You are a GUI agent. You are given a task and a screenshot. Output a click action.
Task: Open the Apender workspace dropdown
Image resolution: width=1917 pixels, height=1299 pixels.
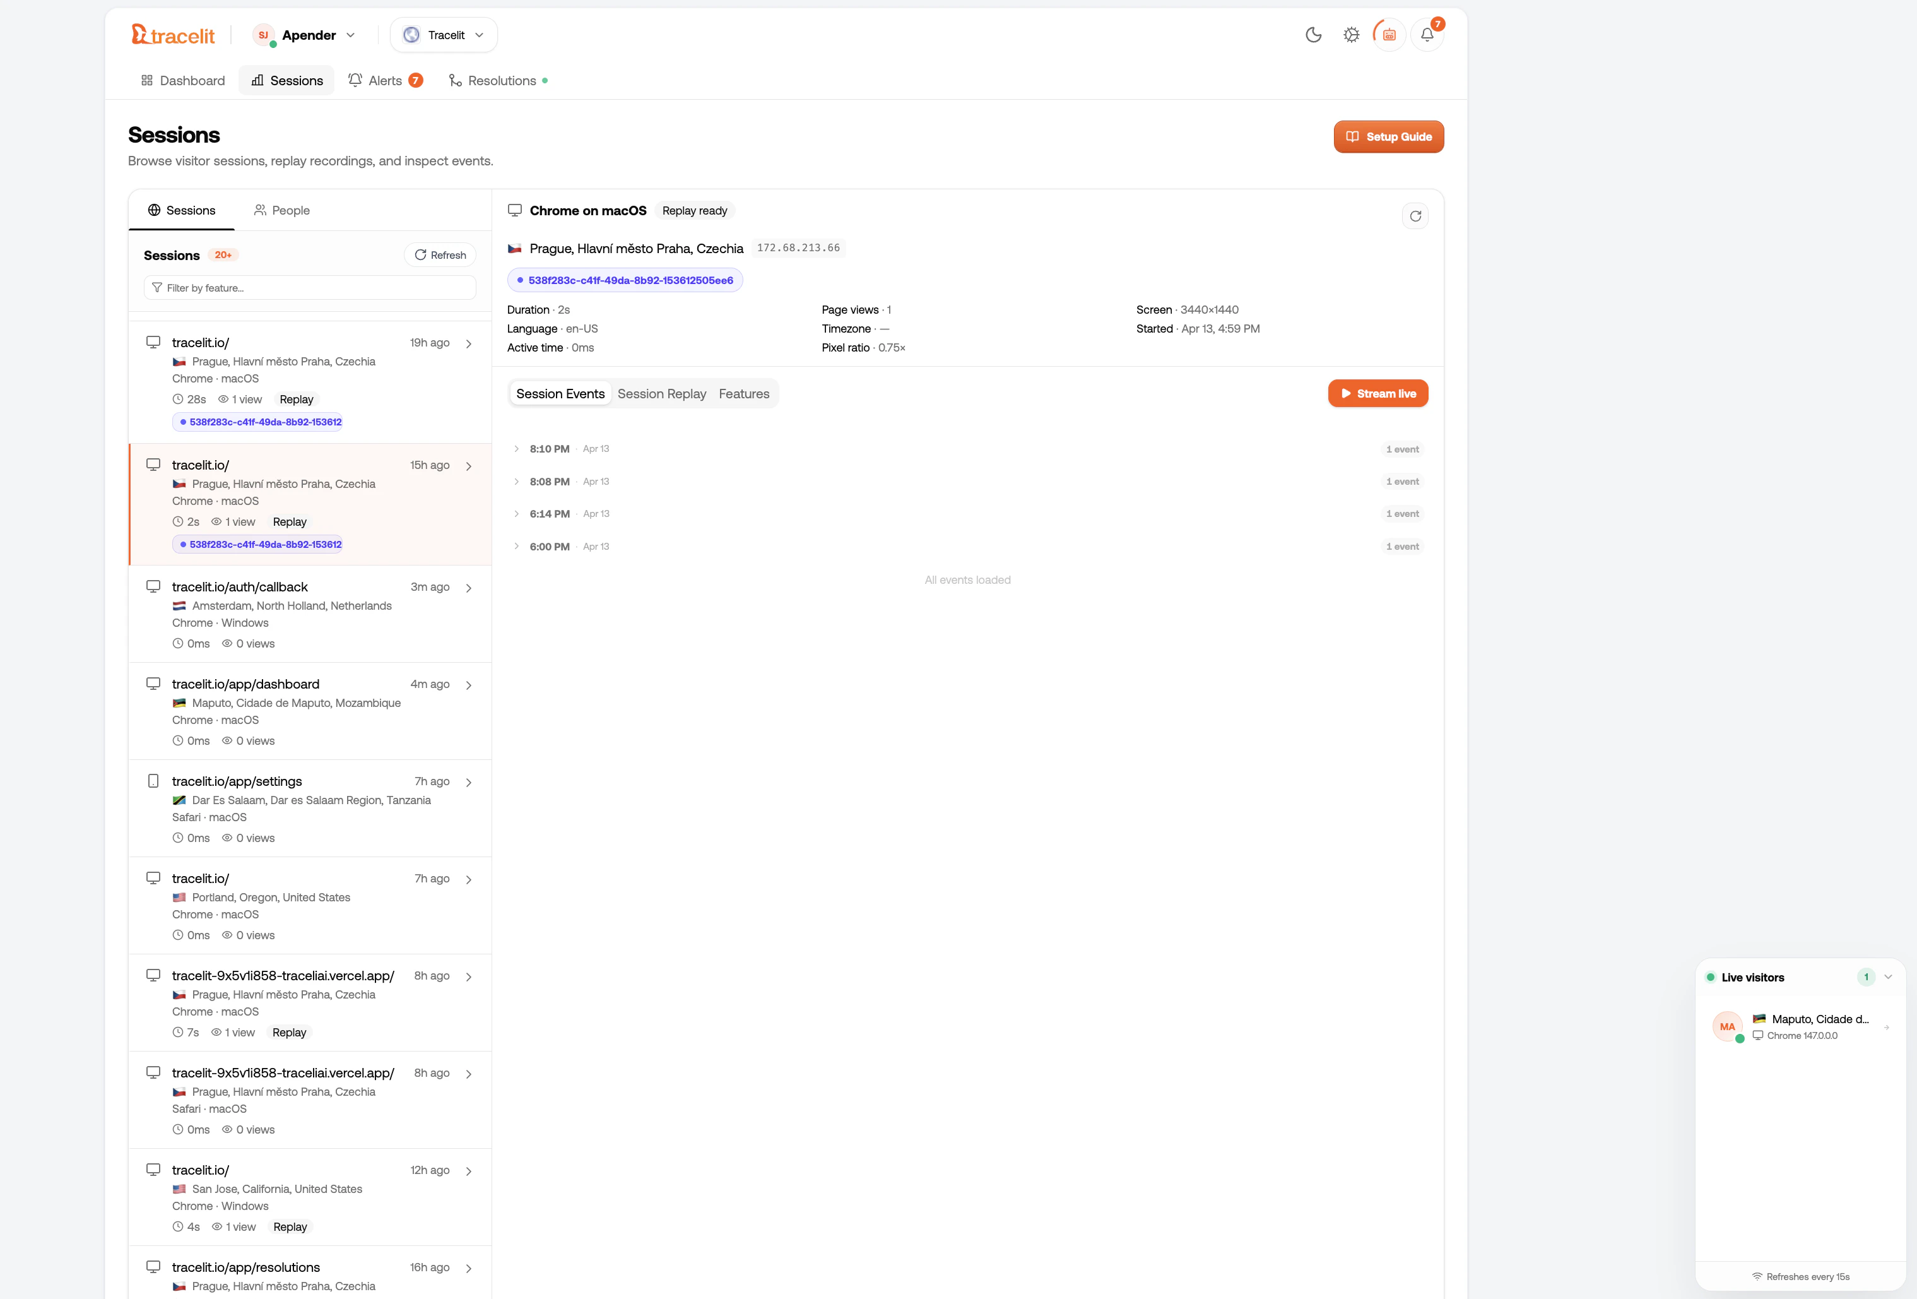coord(304,35)
